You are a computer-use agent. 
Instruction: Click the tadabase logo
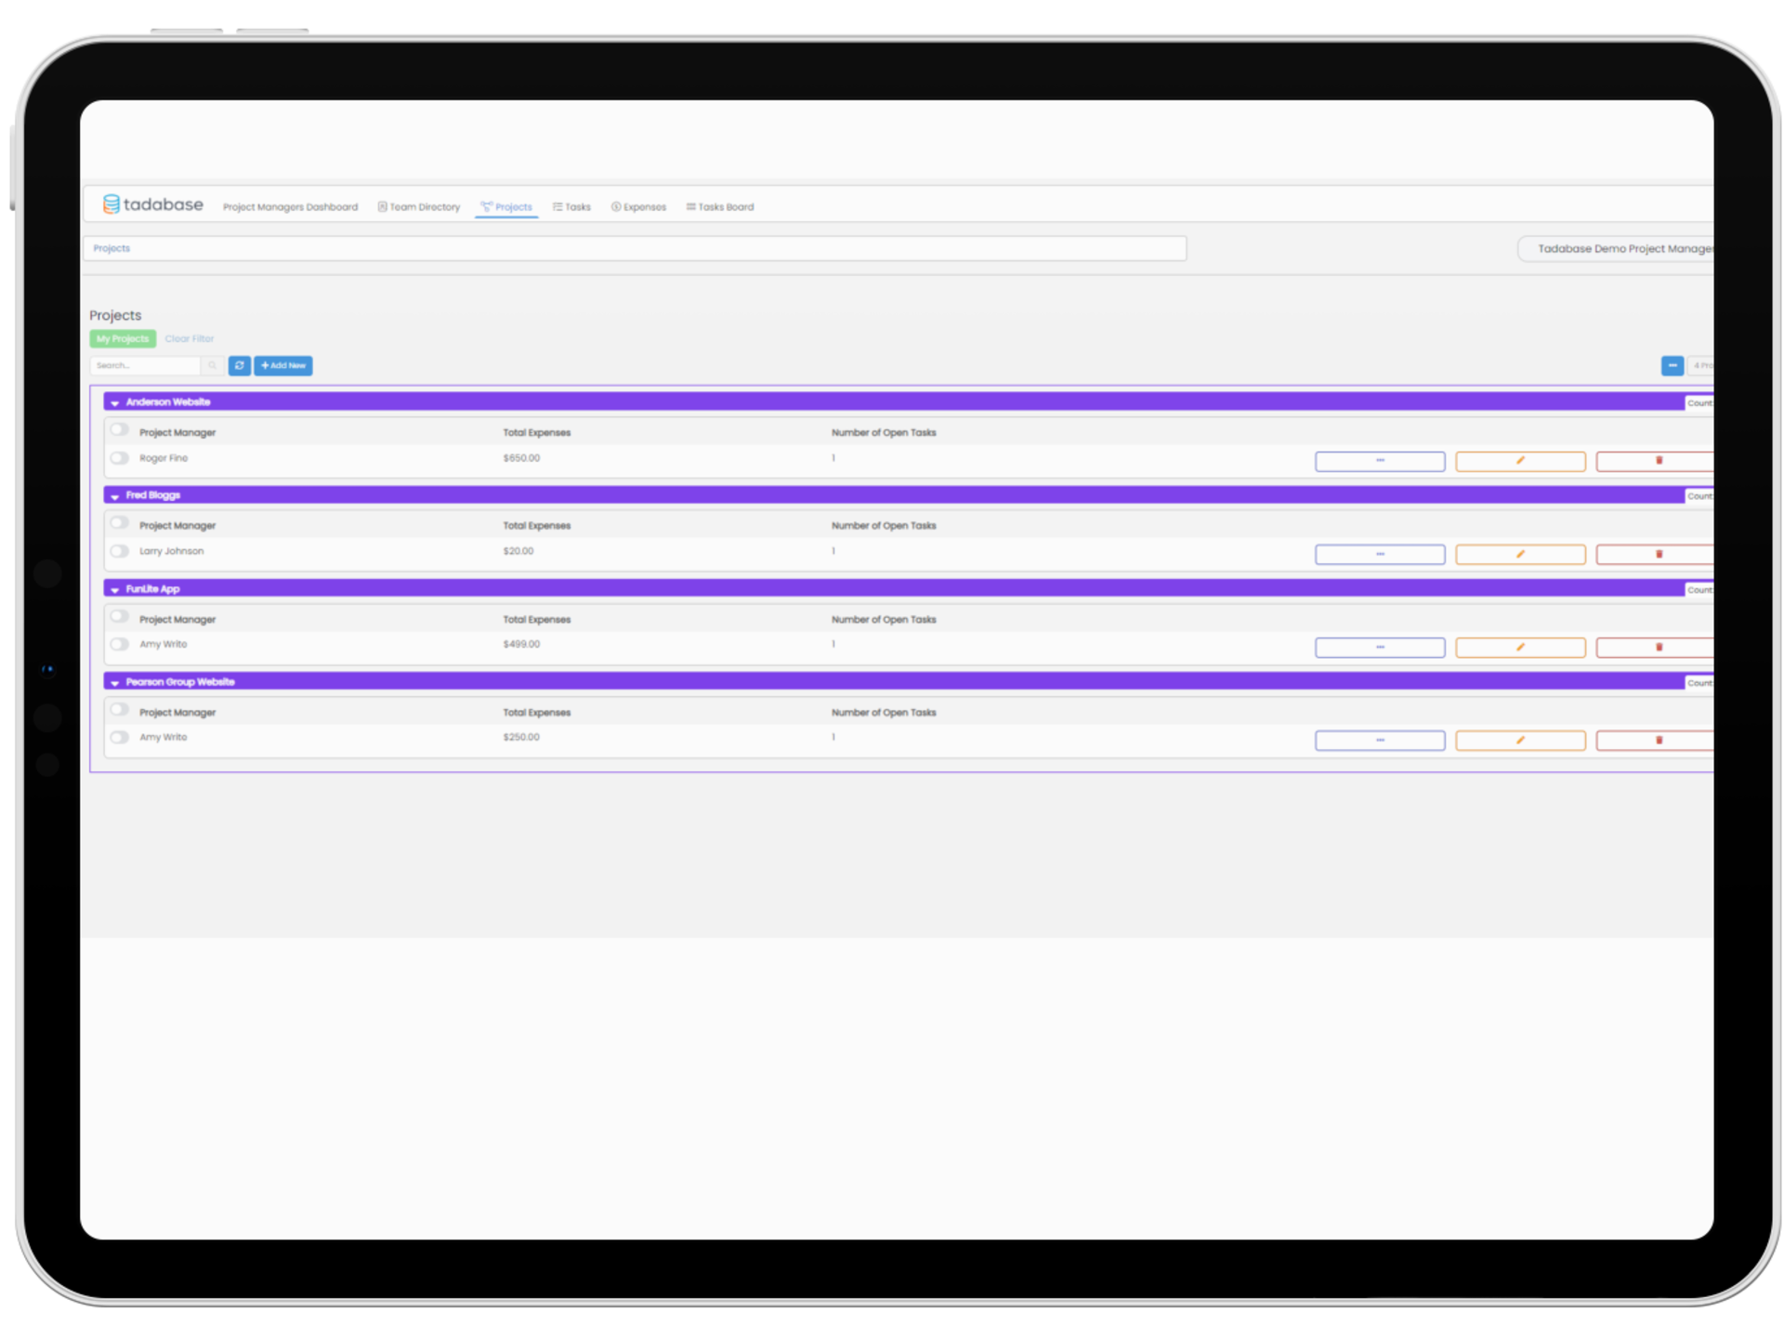pos(152,204)
